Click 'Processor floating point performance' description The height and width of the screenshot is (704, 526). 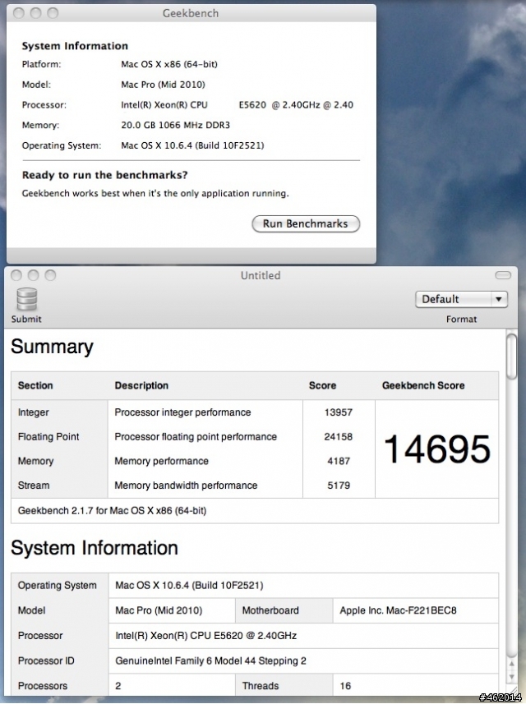coord(196,436)
